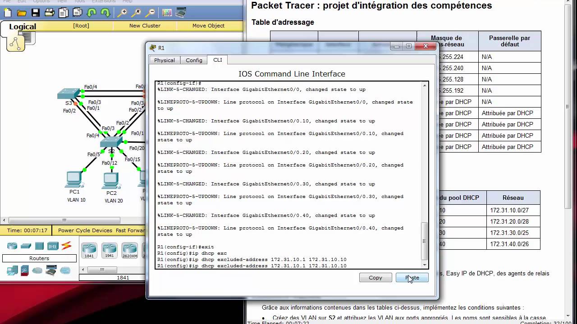Switch to the Config tab of R1
This screenshot has width=577, height=324.
click(x=194, y=60)
